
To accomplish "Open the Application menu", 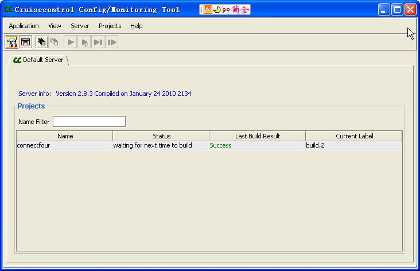I will [x=24, y=26].
